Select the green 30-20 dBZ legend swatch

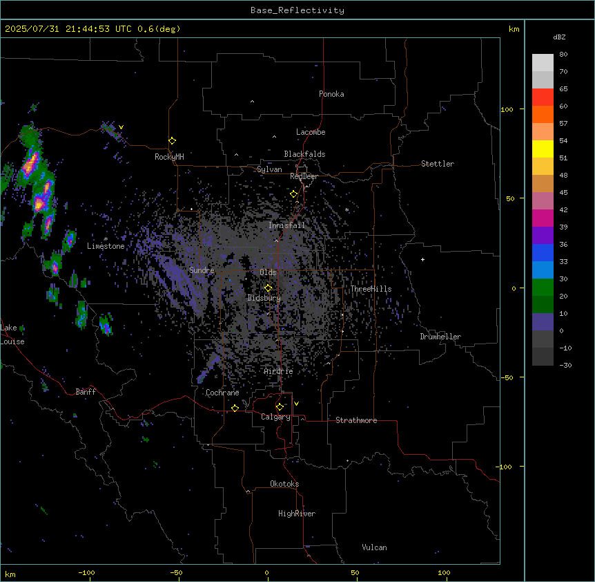click(543, 288)
